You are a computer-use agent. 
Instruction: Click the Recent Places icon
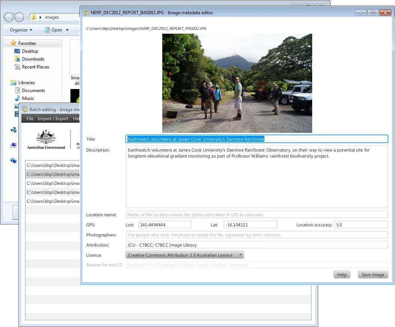17,67
